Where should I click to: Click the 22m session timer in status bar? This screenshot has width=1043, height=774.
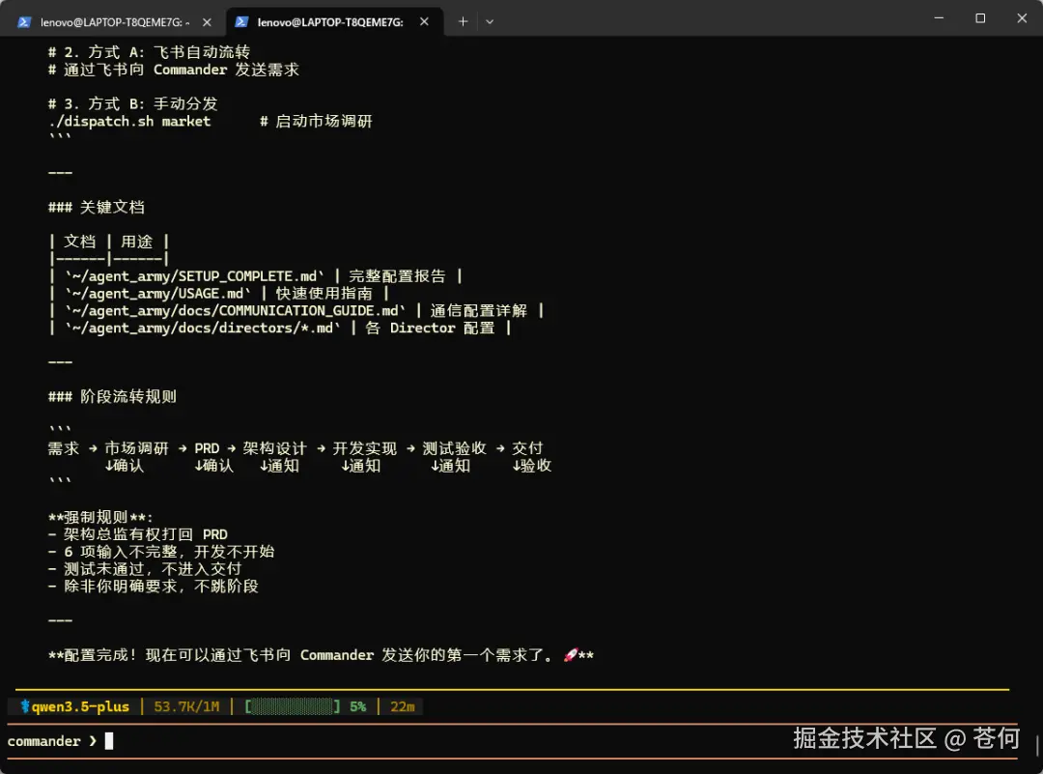tap(403, 706)
